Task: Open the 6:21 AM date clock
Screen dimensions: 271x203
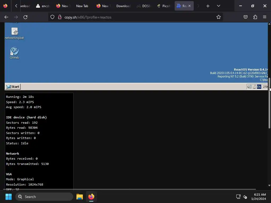Action: click(x=259, y=197)
